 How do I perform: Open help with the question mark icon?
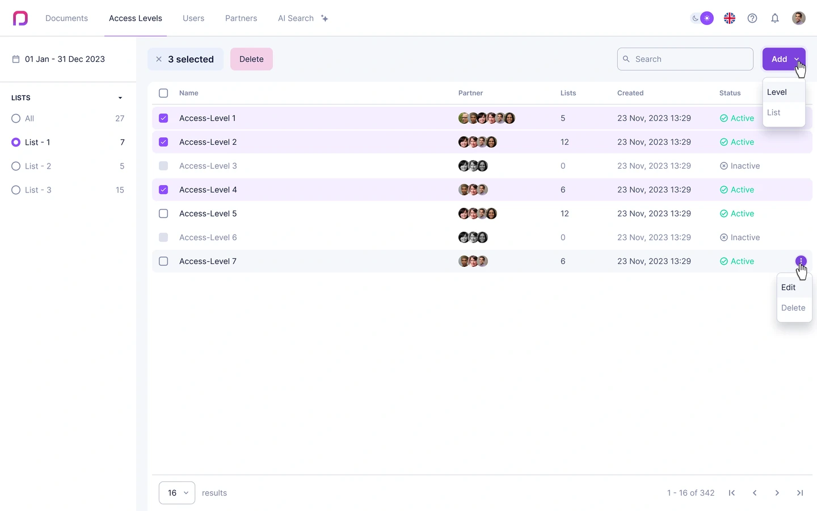pos(752,18)
